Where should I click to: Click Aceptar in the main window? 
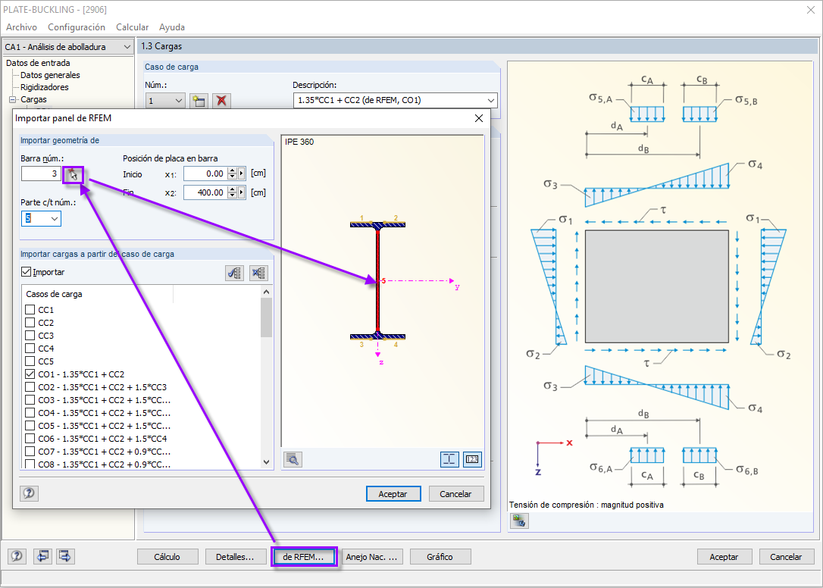tap(724, 556)
